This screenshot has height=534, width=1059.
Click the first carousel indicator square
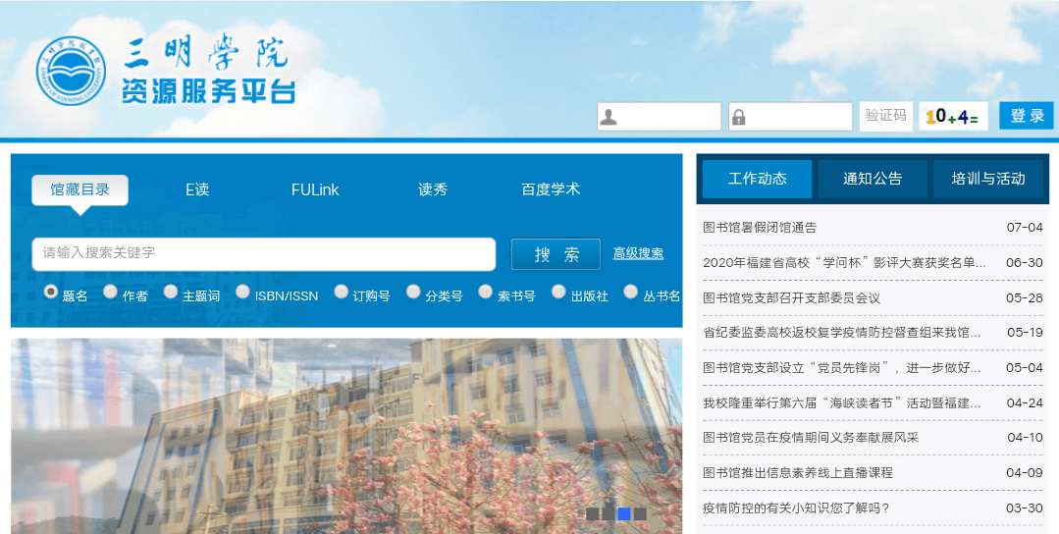pyautogui.click(x=592, y=513)
